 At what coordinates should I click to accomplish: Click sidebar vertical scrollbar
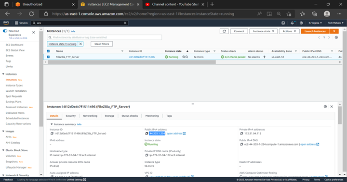coord(41,79)
